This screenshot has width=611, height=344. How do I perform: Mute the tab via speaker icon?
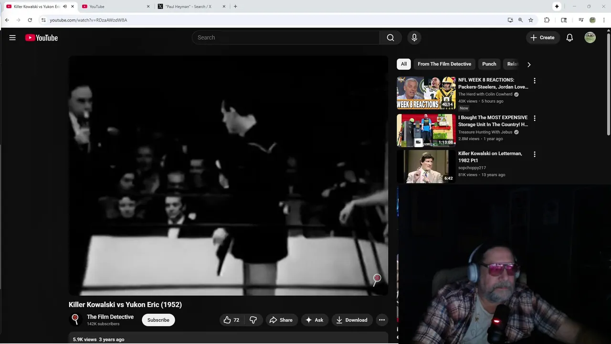point(65,7)
